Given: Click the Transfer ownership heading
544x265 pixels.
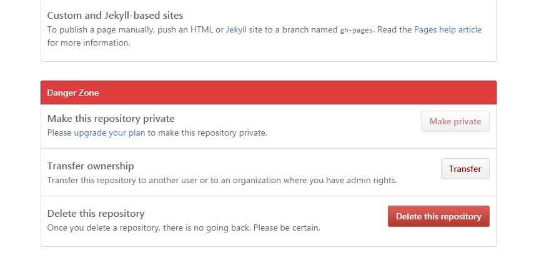Looking at the screenshot, I should pyautogui.click(x=91, y=166).
